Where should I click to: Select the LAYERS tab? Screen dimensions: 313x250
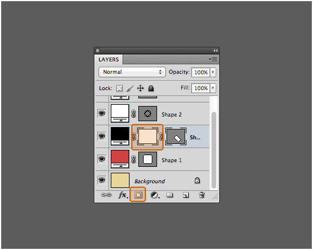pyautogui.click(x=108, y=60)
